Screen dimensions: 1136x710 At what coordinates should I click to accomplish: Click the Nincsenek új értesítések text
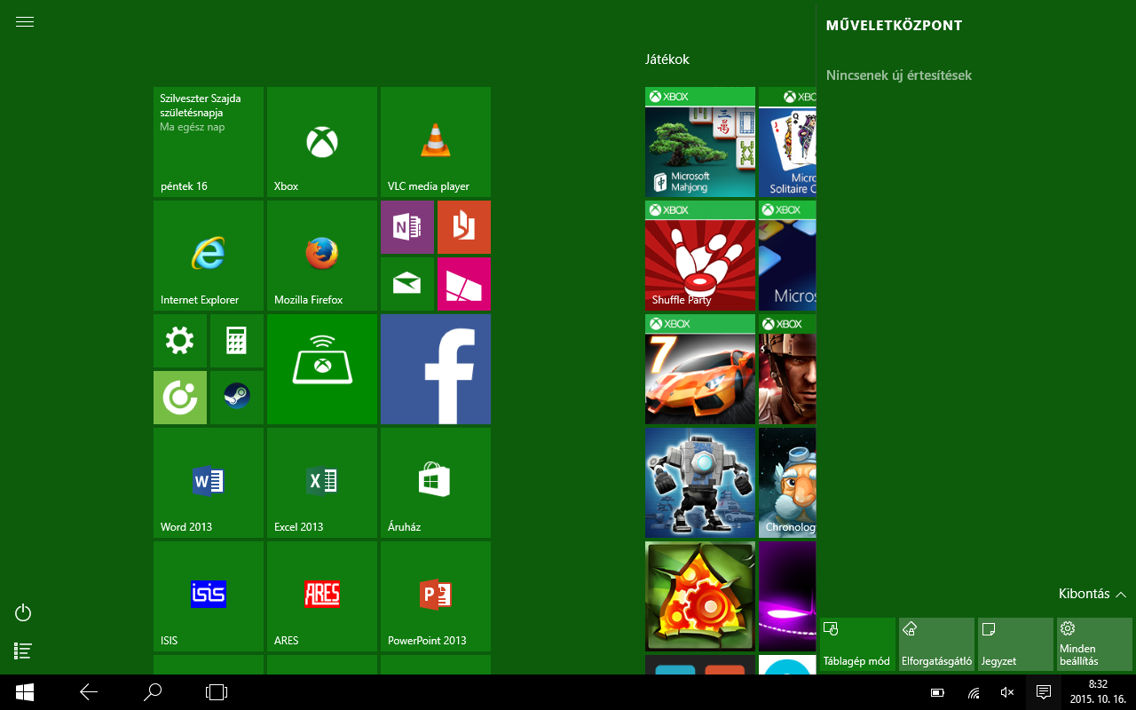coord(899,75)
